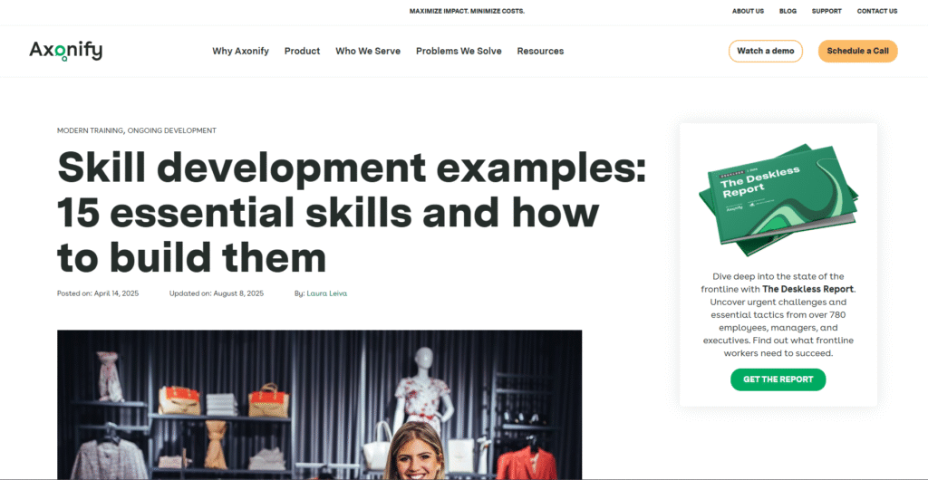Expand the Product navigation dropdown
Viewport: 928px width, 480px height.
click(302, 52)
